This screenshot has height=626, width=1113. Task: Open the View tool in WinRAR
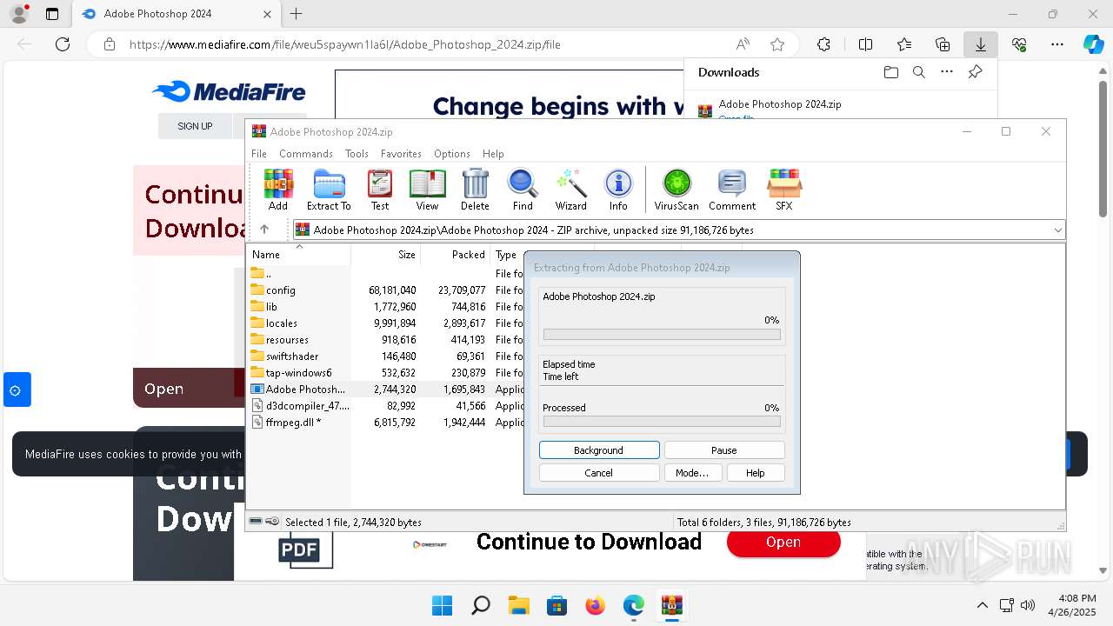pyautogui.click(x=427, y=190)
